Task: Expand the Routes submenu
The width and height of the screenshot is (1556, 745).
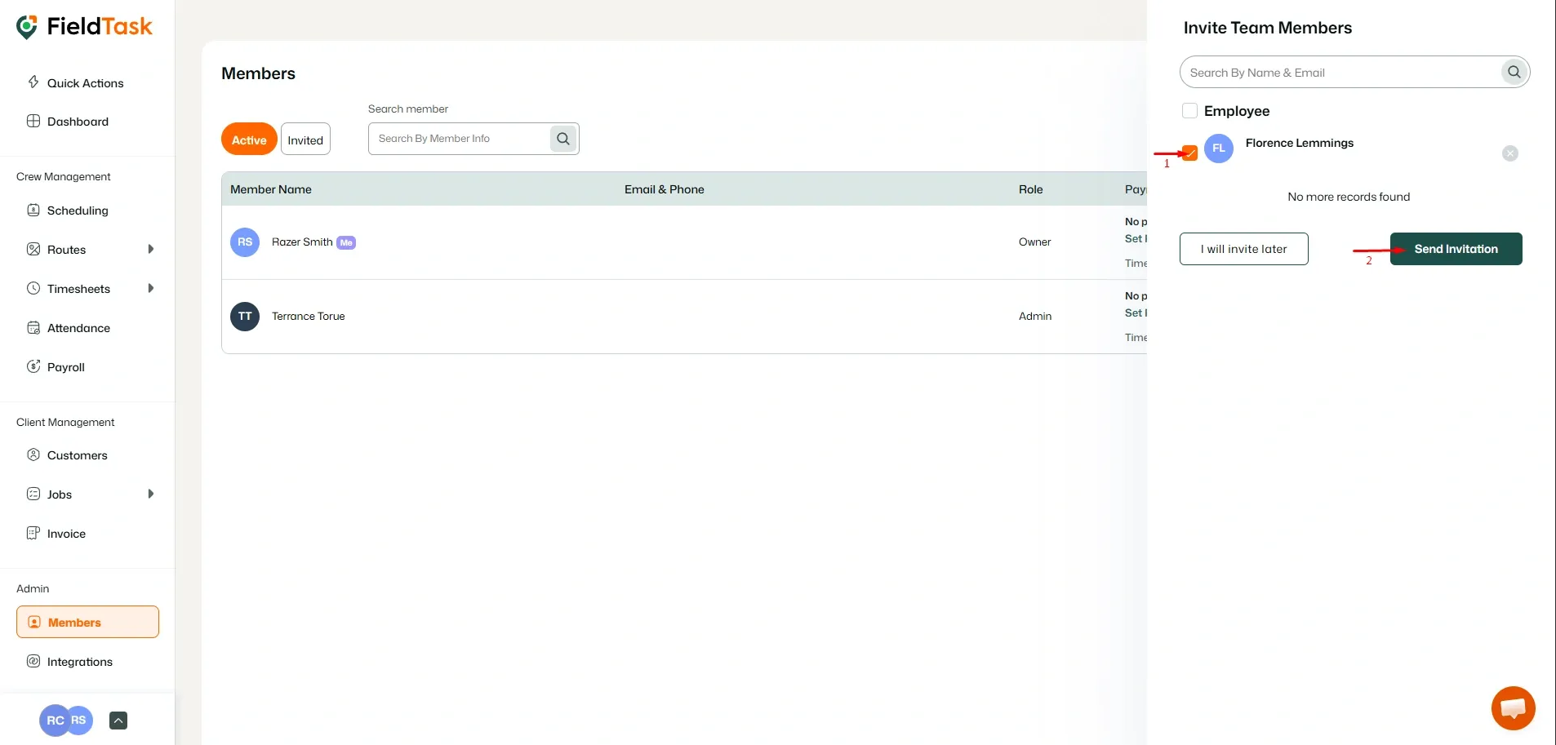Action: (151, 249)
